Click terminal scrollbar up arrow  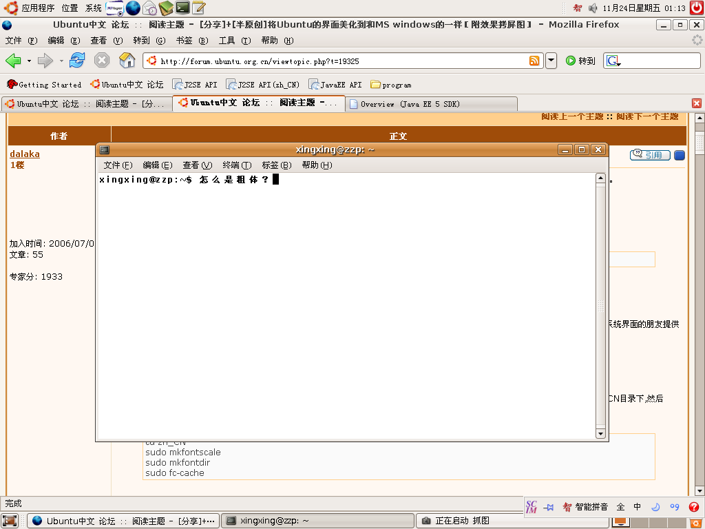coord(600,178)
